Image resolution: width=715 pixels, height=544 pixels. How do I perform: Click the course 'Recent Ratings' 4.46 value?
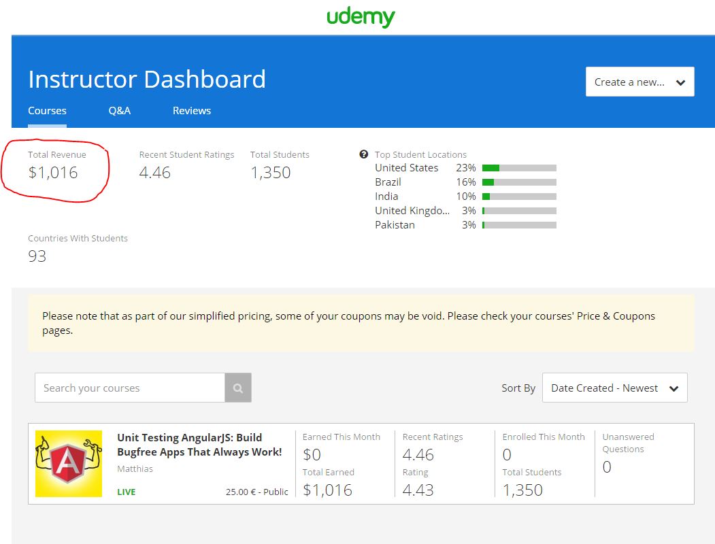[x=418, y=455]
